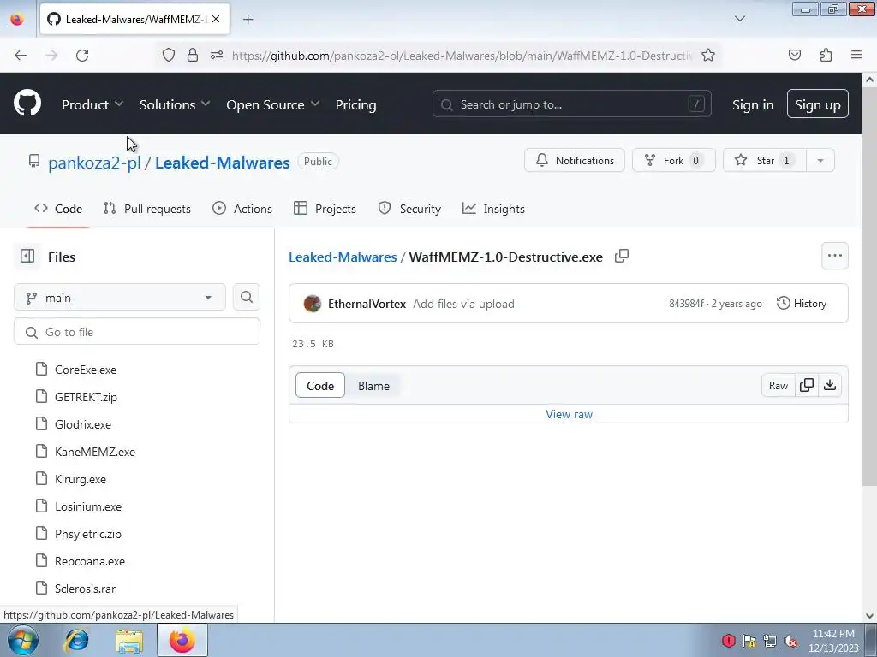Screen dimensions: 877x657
Task: Open the site permissions icon in address bar
Action: pyautogui.click(x=217, y=55)
